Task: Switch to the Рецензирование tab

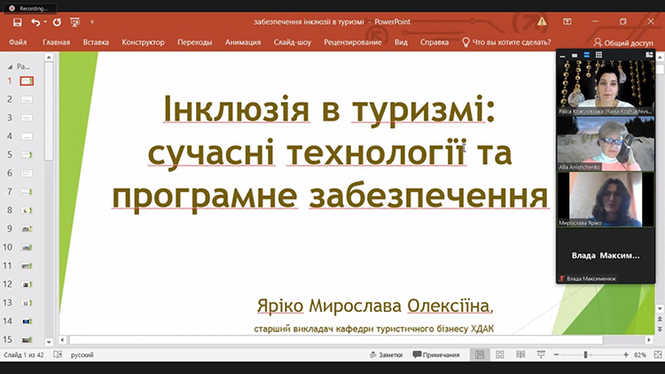Action: tap(352, 42)
